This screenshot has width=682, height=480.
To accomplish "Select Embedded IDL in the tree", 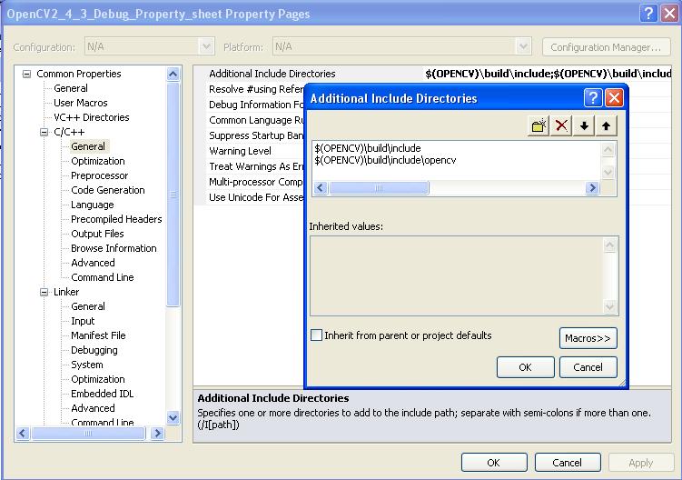I will 103,394.
